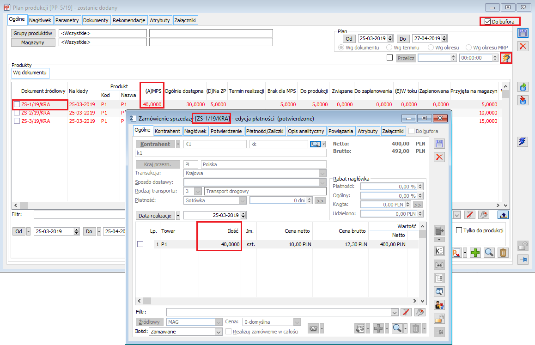Open Płatność Gotówka dropdown
Screen dimensions: 535x345
243,200
